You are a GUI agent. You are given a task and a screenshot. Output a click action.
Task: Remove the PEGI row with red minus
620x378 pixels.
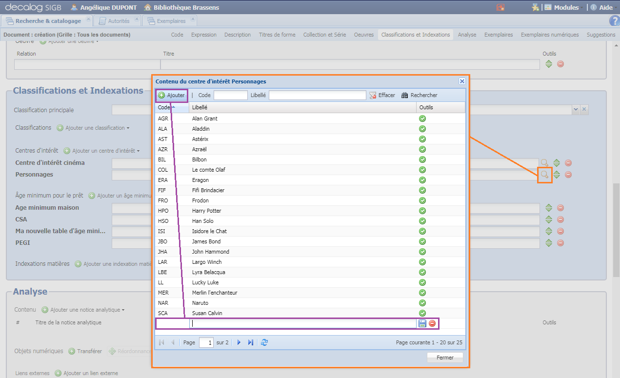[x=560, y=243]
